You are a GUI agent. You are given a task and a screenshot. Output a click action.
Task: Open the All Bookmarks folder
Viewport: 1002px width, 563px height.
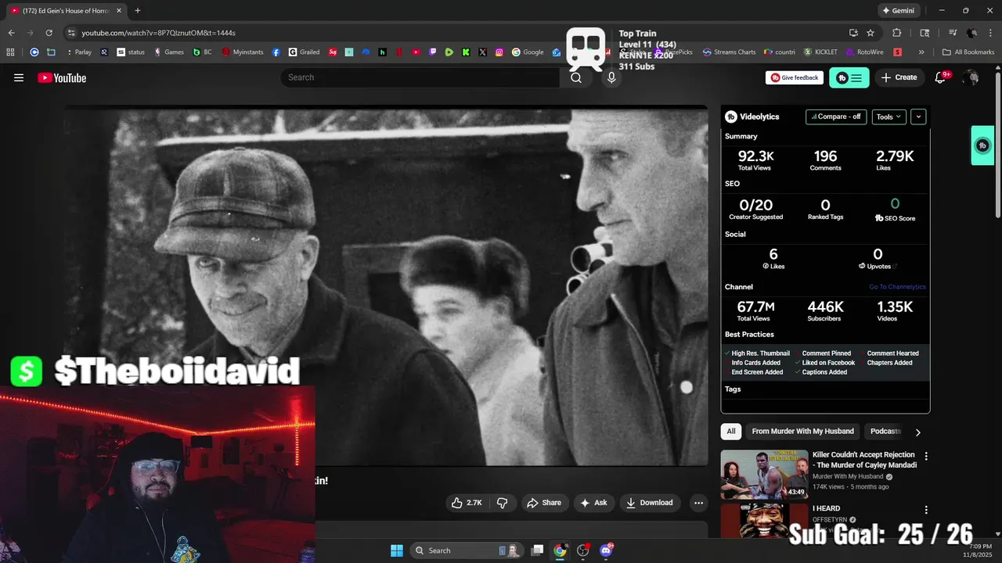pyautogui.click(x=968, y=52)
